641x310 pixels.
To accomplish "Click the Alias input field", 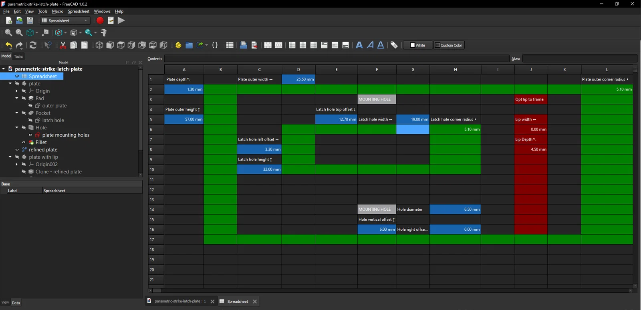I will pyautogui.click(x=579, y=59).
